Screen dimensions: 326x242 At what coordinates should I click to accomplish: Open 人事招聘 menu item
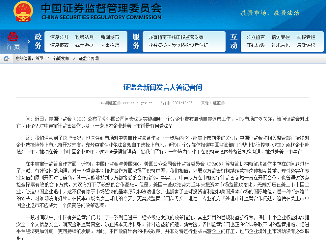click(x=110, y=45)
